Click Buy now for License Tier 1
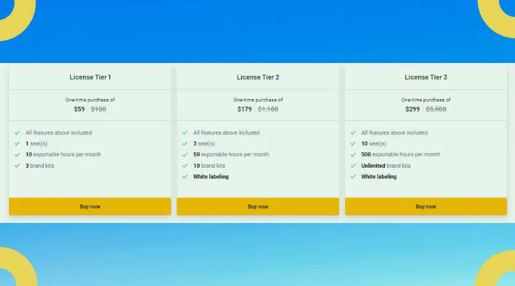The height and width of the screenshot is (286, 515). (89, 206)
